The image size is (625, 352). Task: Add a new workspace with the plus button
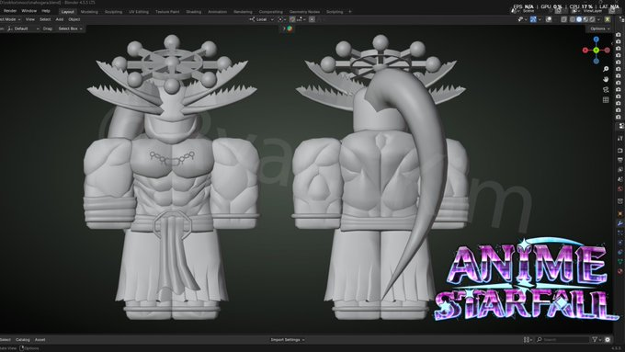350,12
